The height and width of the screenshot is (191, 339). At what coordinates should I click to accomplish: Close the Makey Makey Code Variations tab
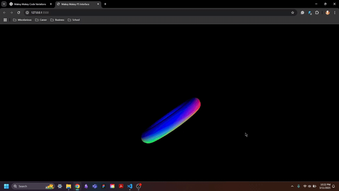coord(51,4)
